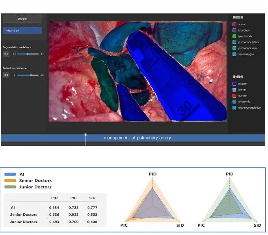The image size is (268, 235).
Task: Click the electrocoagulation legend swatch
Action: 234,107
